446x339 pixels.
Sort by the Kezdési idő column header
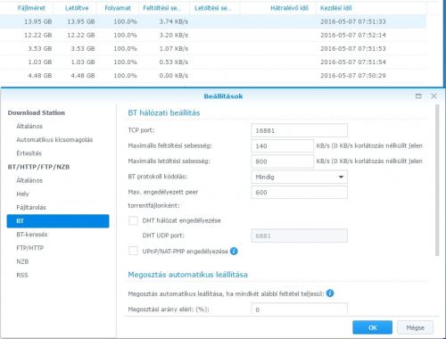pyautogui.click(x=336, y=8)
